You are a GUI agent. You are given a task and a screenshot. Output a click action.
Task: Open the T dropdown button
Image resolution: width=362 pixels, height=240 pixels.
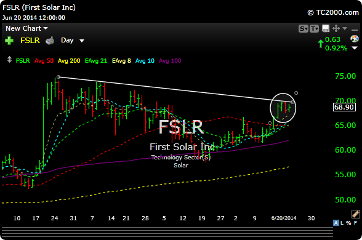click(314, 28)
